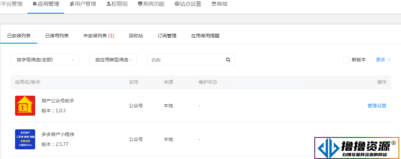Select the 多多房产小程序 app name
401x159 pixels.
[58, 134]
